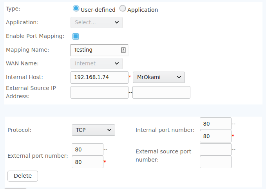Click the External source port number end field
Image resolution: width=266 pixels, height=189 pixels.
(x=215, y=162)
